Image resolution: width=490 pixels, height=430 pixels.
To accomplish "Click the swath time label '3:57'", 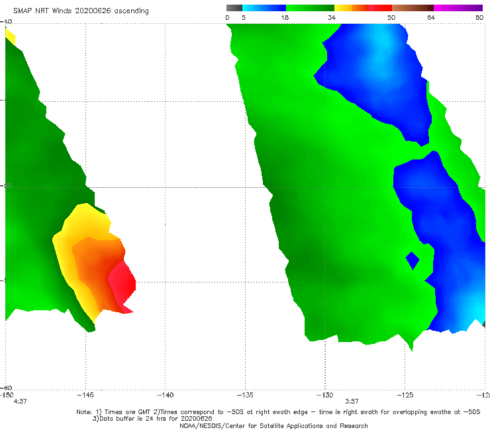I will pos(352,402).
